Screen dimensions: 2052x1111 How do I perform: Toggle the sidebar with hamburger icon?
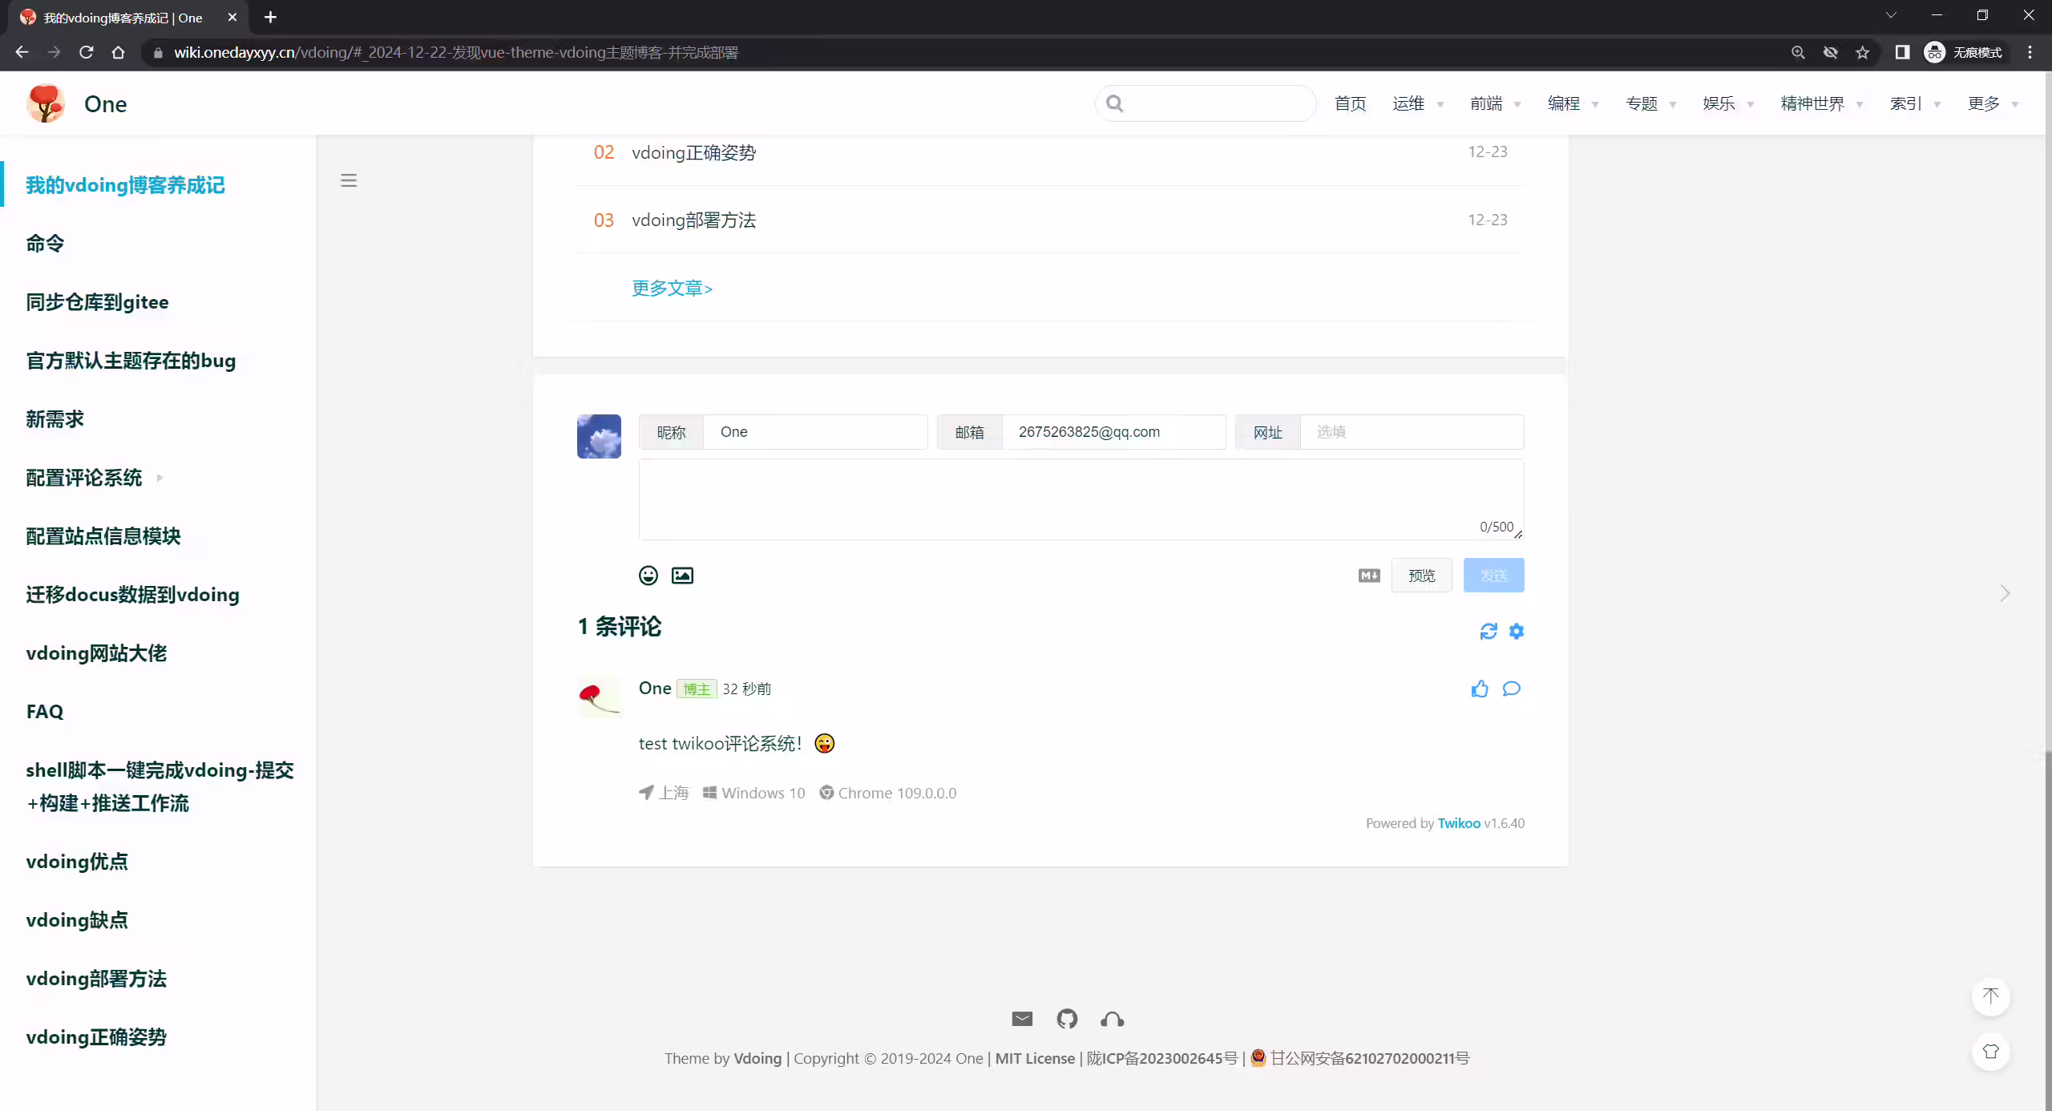(x=349, y=180)
